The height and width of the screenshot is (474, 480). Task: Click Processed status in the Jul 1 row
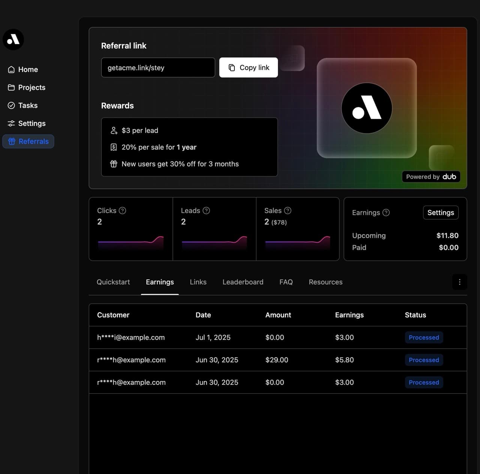click(x=424, y=337)
